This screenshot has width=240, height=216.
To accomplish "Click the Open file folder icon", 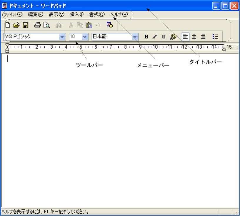I will pyautogui.click(x=16, y=25).
